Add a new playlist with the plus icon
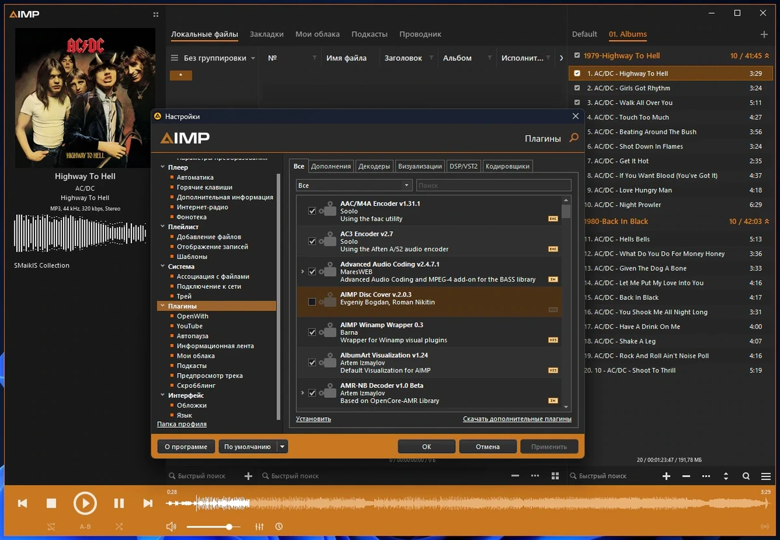Viewport: 780px width, 540px height. pos(764,34)
